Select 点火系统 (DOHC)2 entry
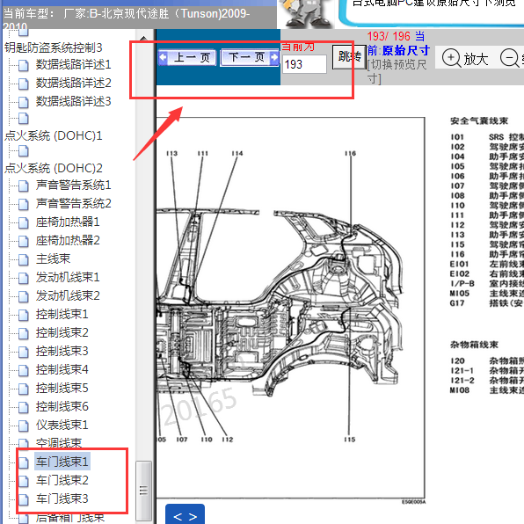Screen dimensions: 524x524 coord(53,168)
